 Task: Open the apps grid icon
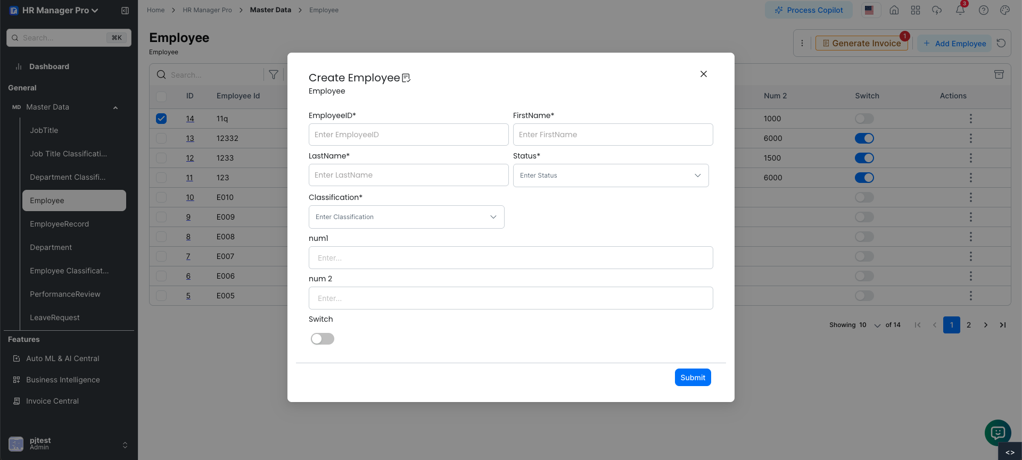(x=916, y=10)
